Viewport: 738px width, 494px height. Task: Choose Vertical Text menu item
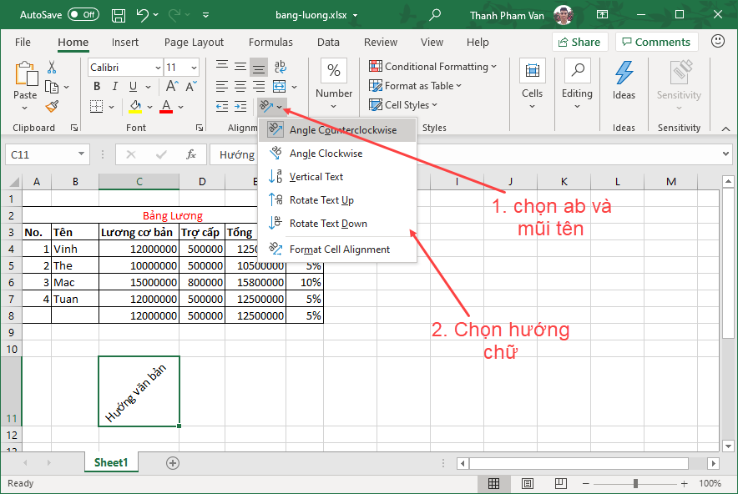point(337,177)
